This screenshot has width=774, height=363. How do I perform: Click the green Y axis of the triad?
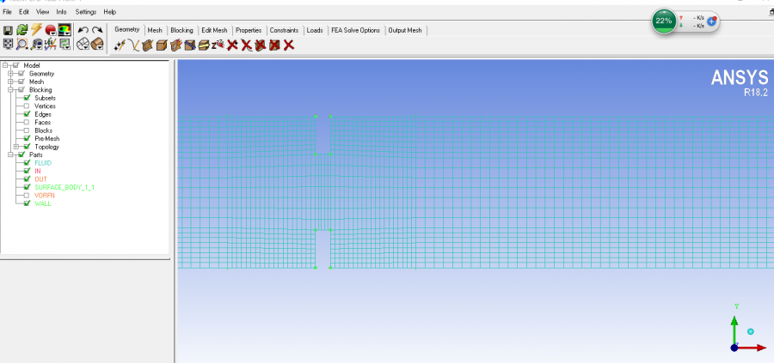[734, 329]
